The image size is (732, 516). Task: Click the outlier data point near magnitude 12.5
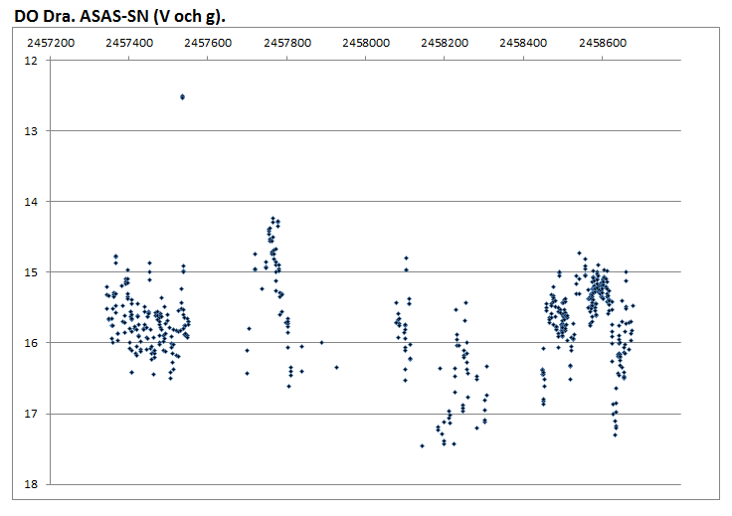click(x=182, y=96)
